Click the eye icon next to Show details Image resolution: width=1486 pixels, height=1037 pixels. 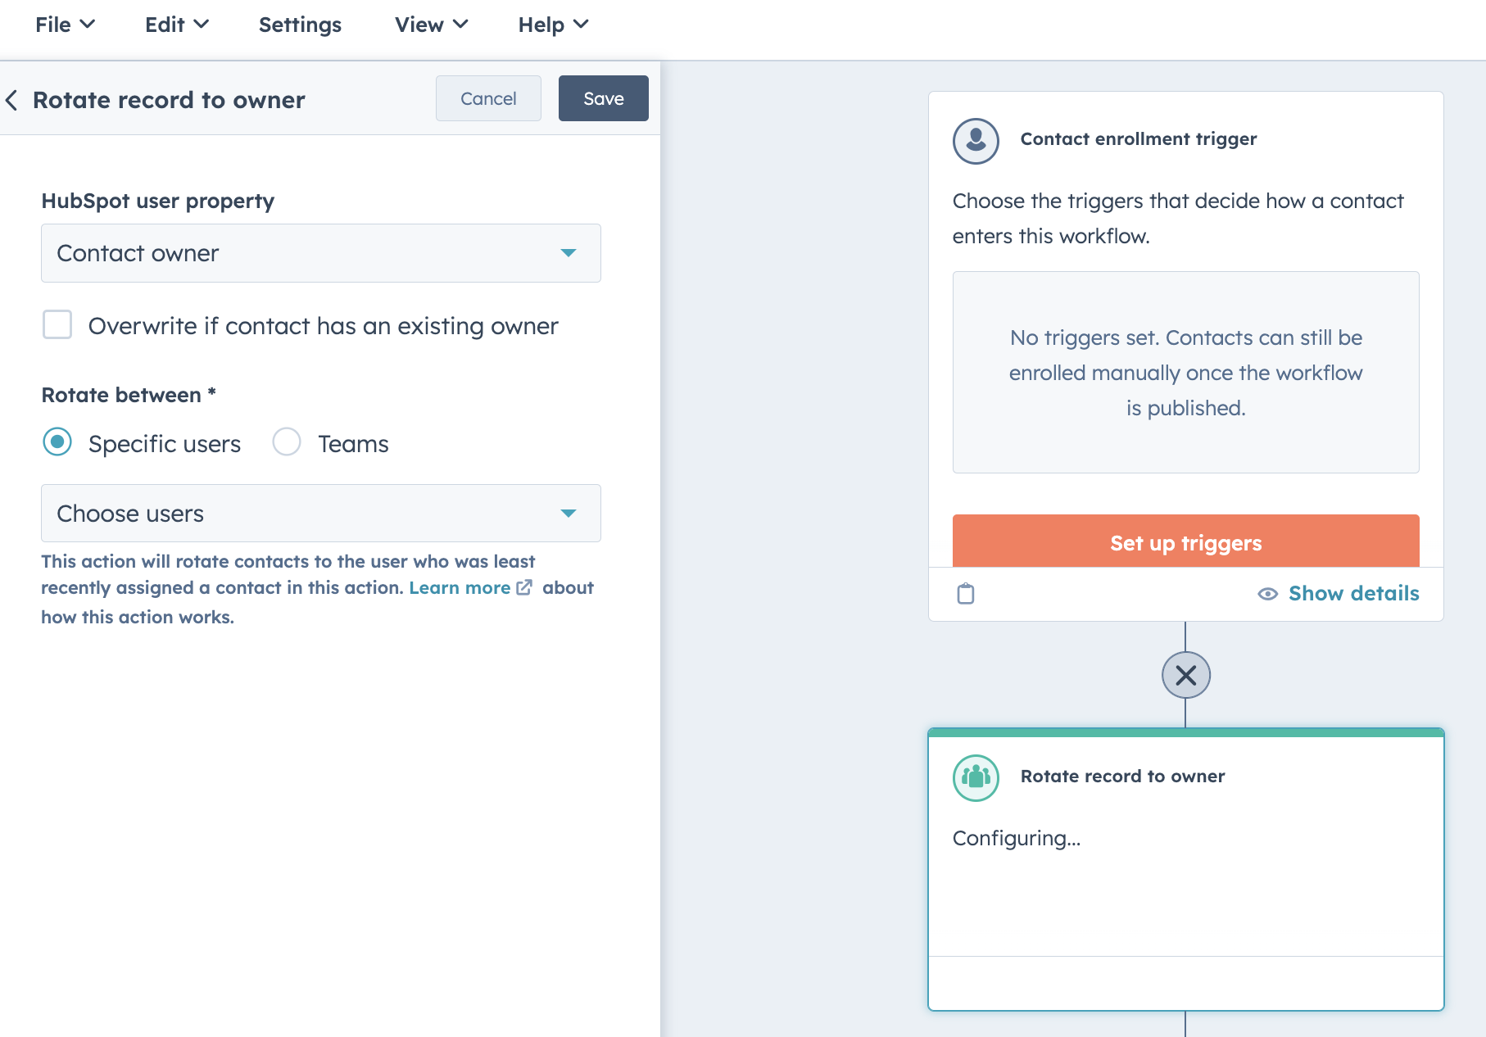click(1267, 594)
